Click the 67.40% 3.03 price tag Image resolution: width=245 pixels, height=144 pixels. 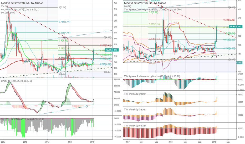click(x=236, y=26)
